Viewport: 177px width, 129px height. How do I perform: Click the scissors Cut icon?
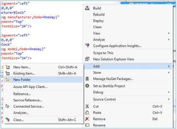87,106
